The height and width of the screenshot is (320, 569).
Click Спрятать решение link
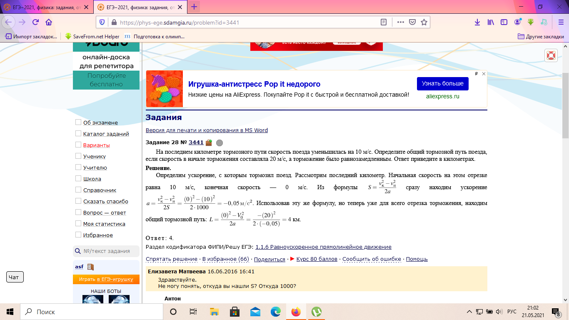coord(172,259)
